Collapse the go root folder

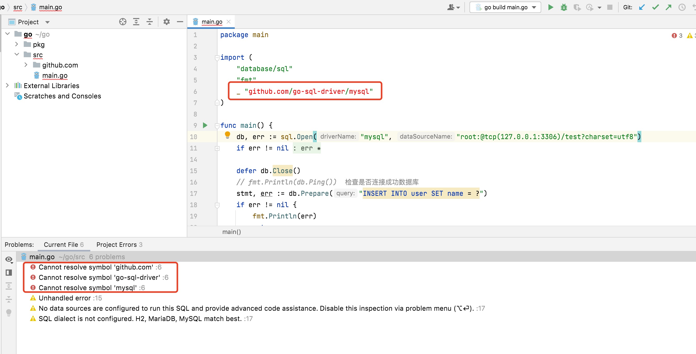(7, 34)
